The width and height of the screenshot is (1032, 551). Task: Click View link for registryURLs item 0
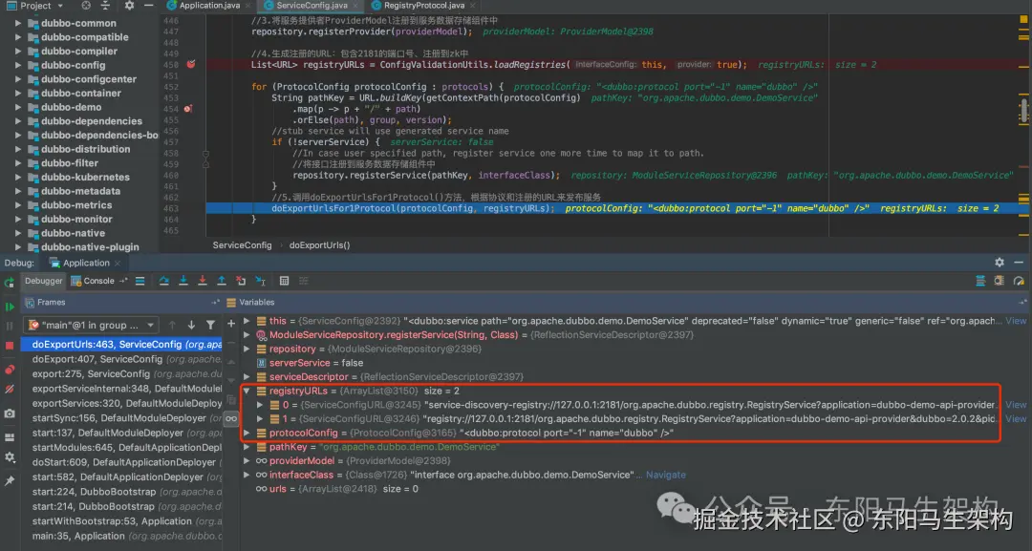[x=1016, y=404]
